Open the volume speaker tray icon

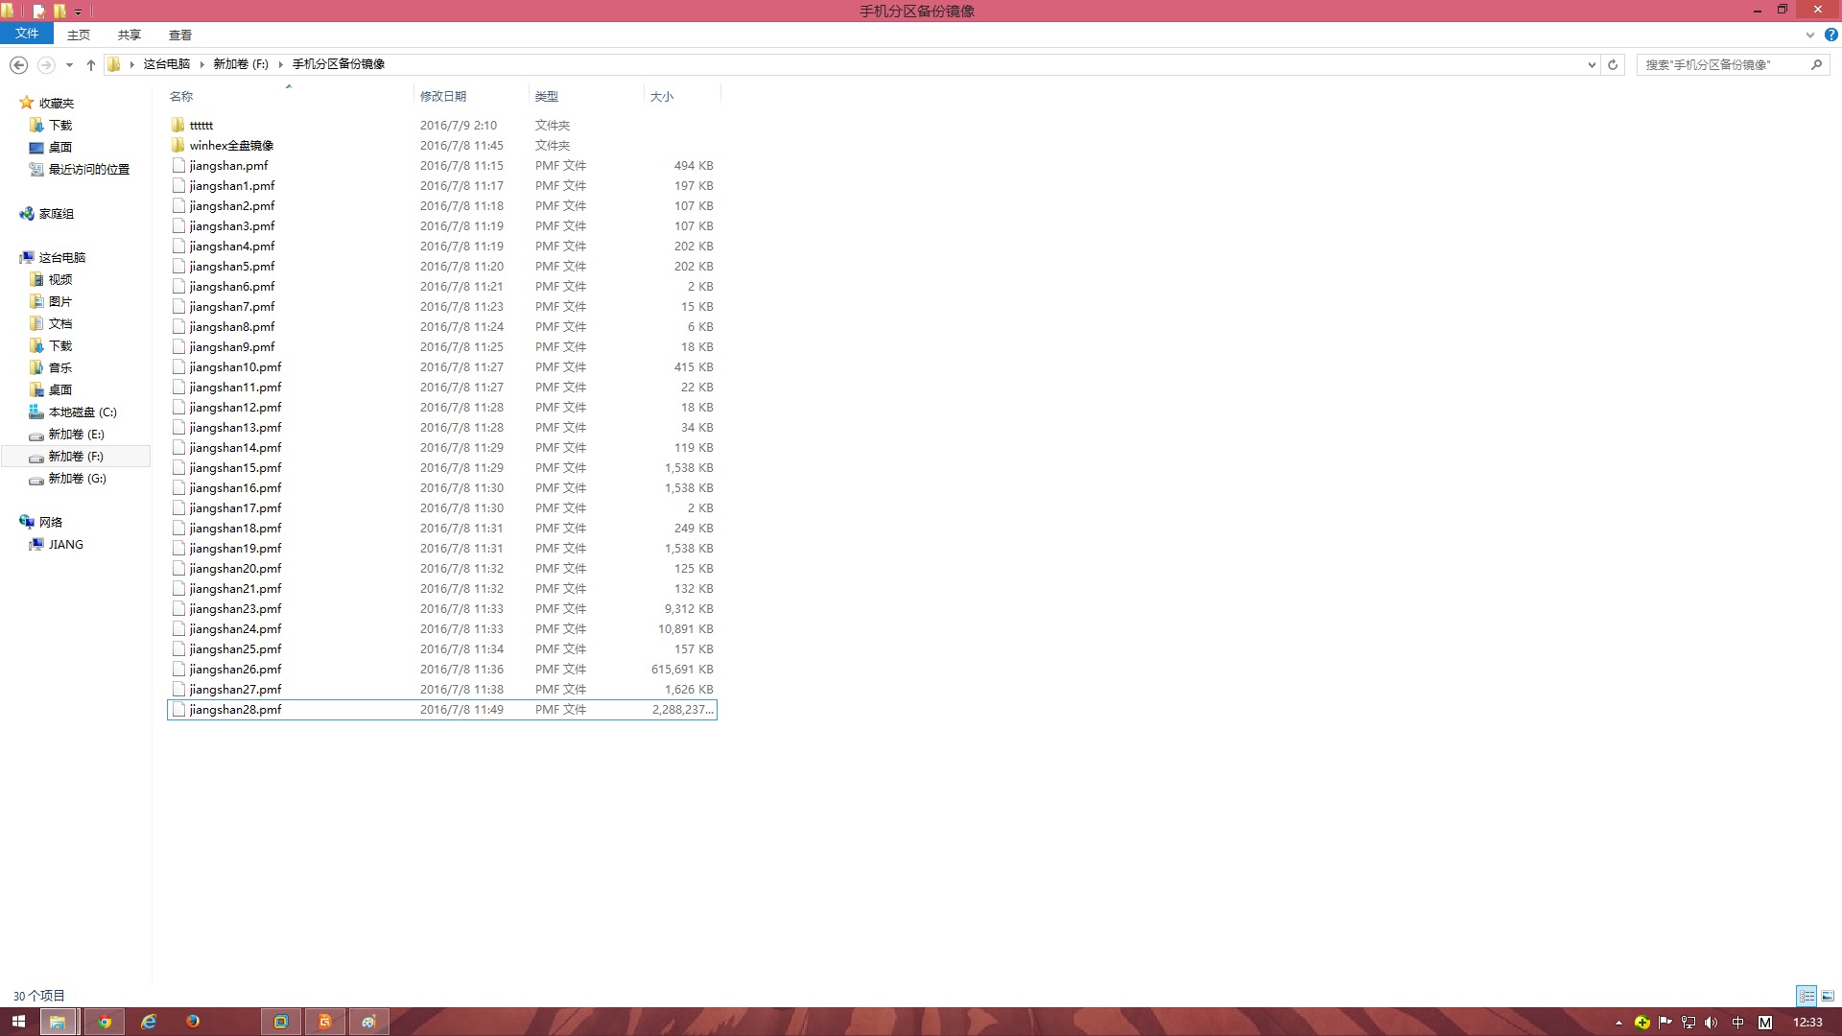(1711, 1023)
